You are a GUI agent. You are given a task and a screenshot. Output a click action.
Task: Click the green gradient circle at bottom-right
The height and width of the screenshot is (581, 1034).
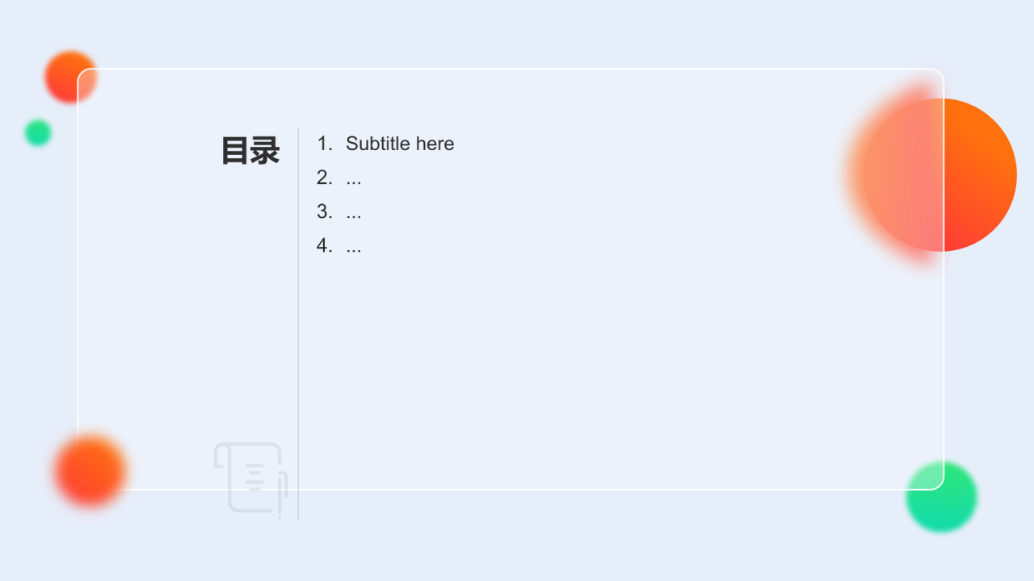pos(941,497)
